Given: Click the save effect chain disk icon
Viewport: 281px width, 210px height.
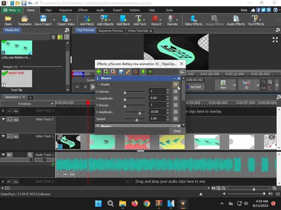Looking at the screenshot, I should 121,72.
